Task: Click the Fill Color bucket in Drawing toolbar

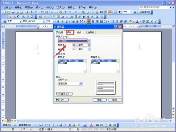Action: (x=79, y=125)
